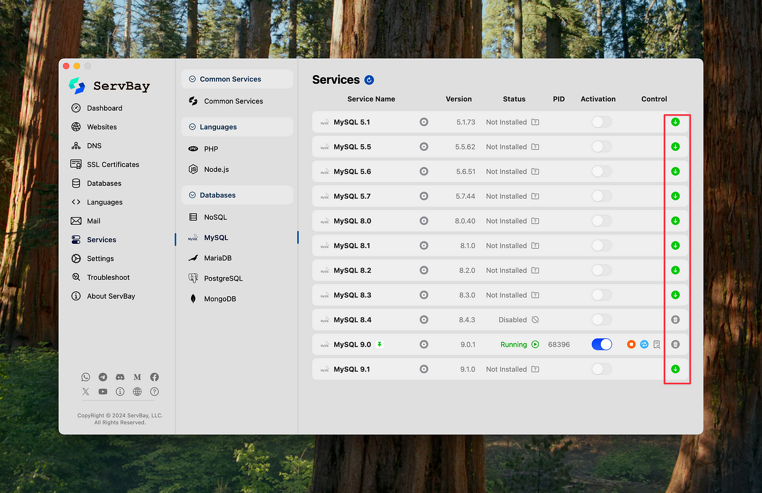Open the Facebook icon in sidebar footer
The width and height of the screenshot is (762, 493).
pos(155,377)
